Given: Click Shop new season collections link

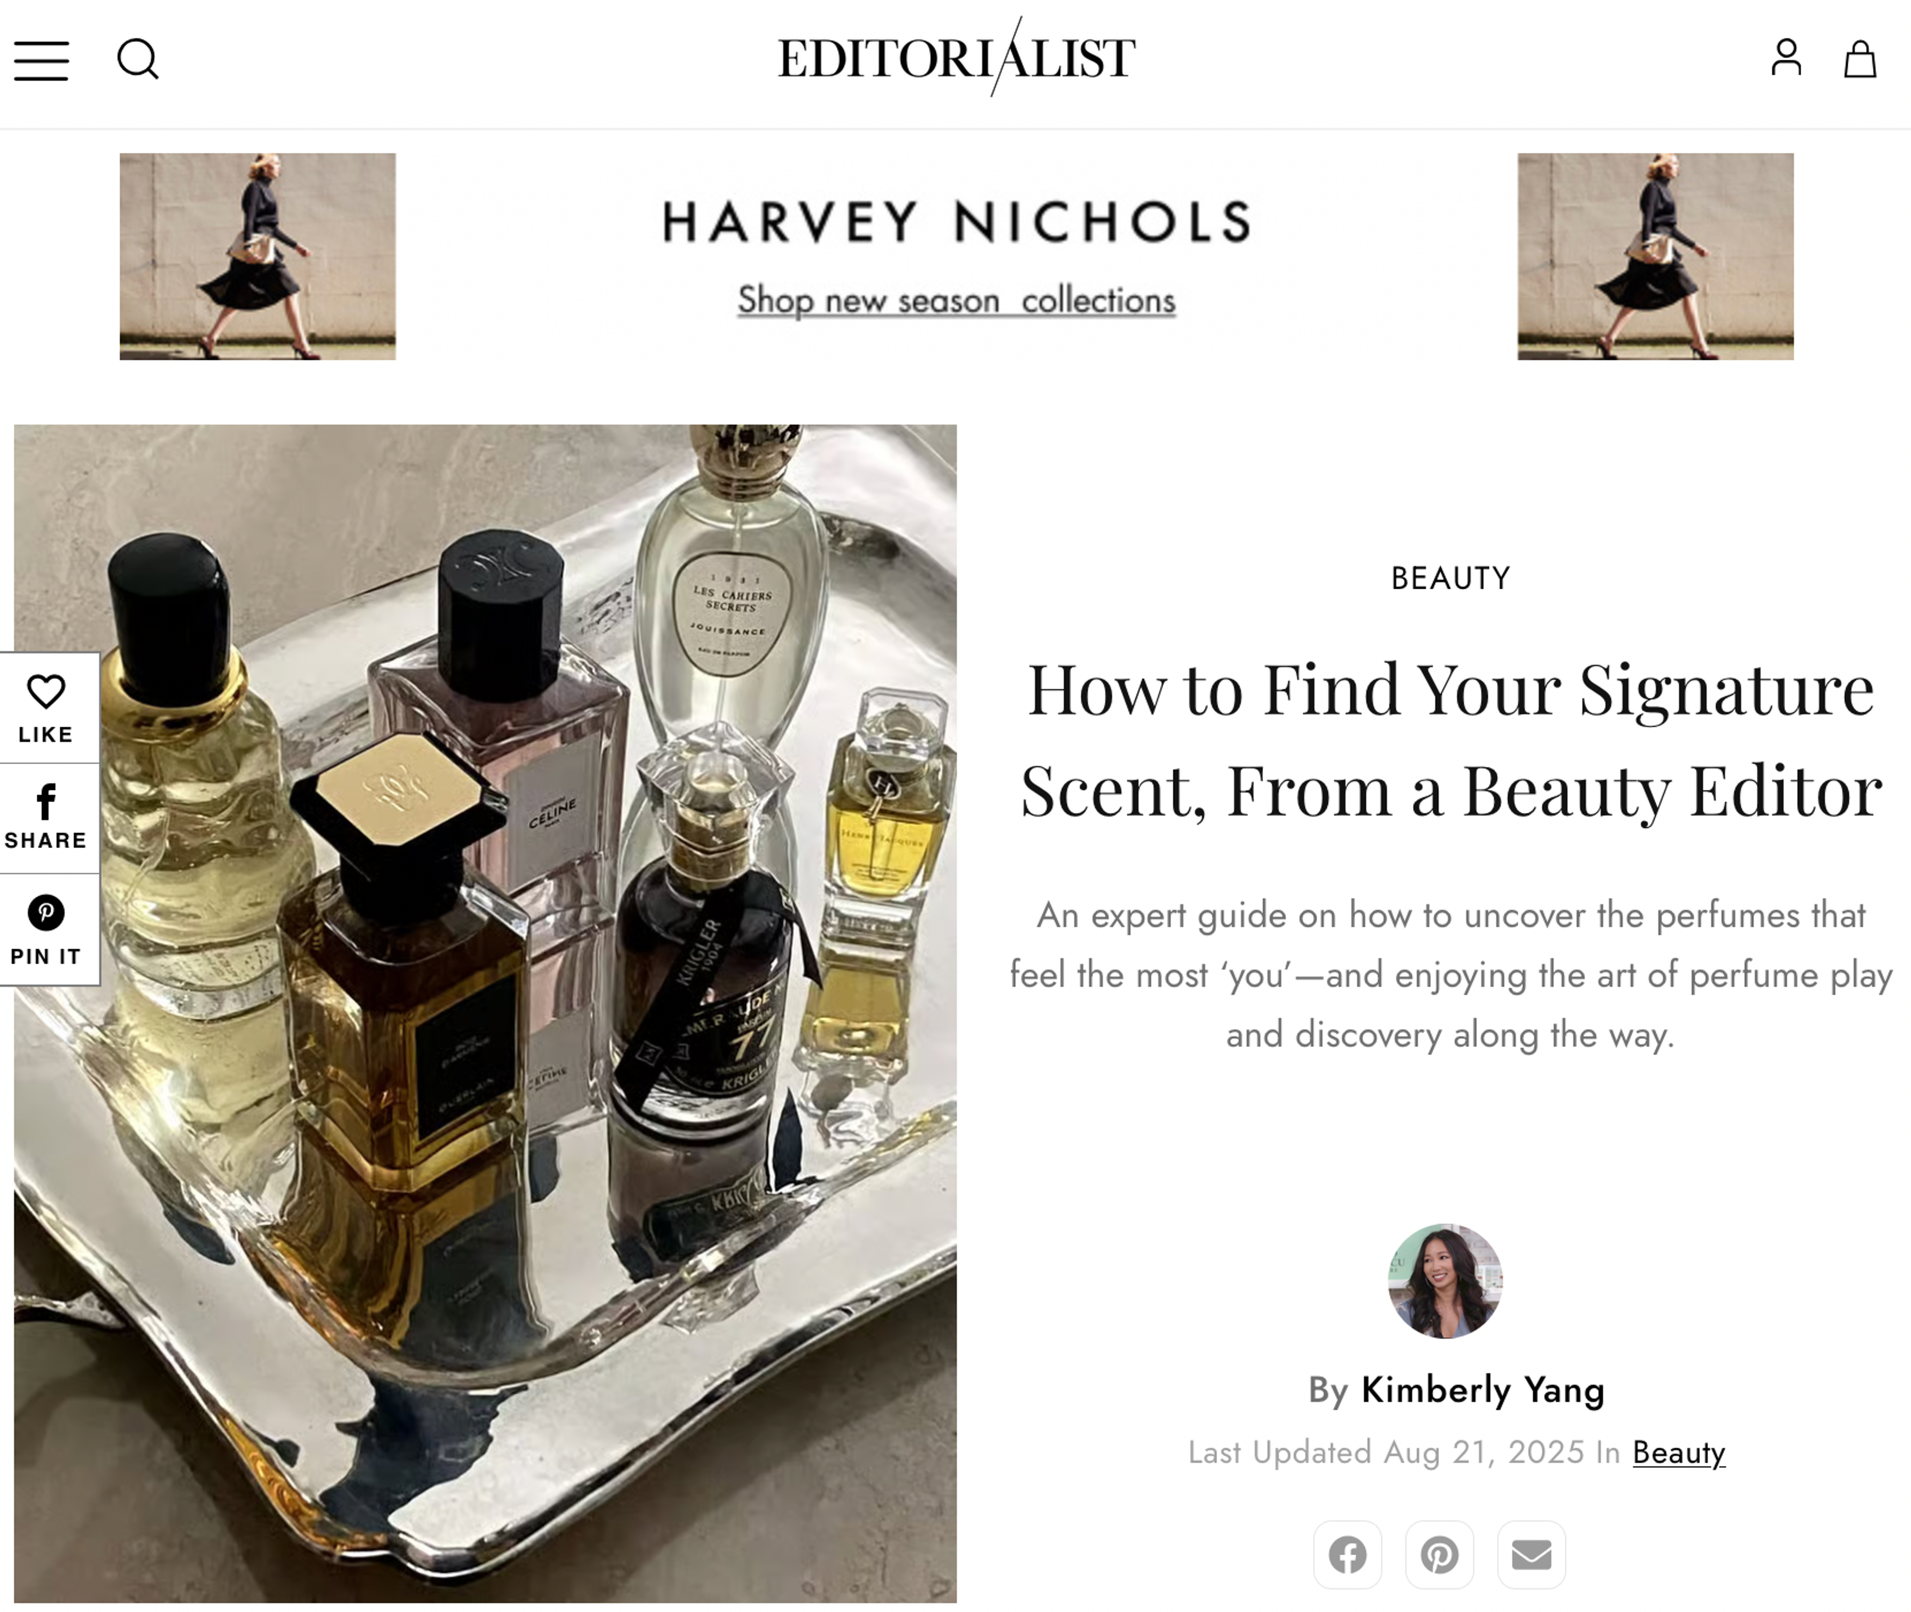Looking at the screenshot, I should (956, 300).
